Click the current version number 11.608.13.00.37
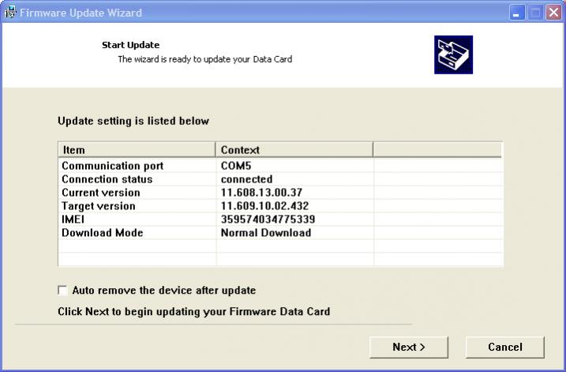Image resolution: width=566 pixels, height=372 pixels. 261,193
